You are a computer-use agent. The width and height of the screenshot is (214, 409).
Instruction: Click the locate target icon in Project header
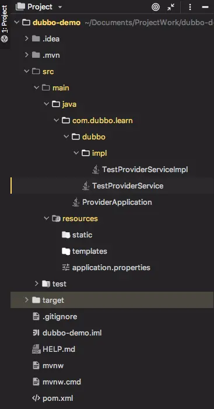[156, 7]
